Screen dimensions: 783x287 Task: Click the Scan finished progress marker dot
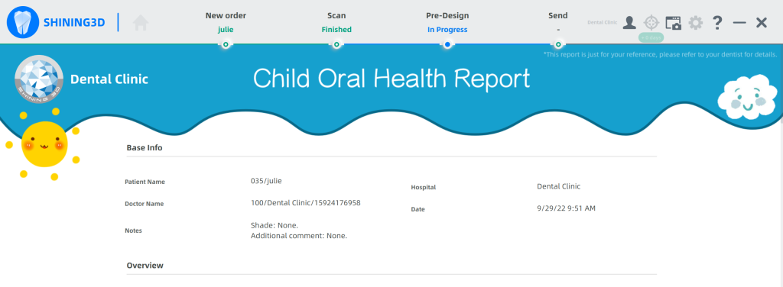[x=336, y=44]
